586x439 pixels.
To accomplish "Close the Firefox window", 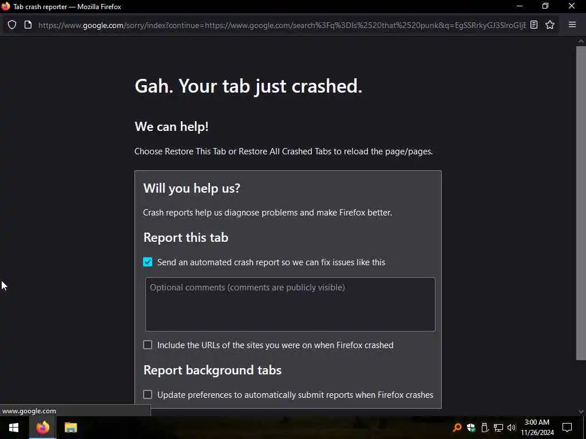I will tap(572, 6).
